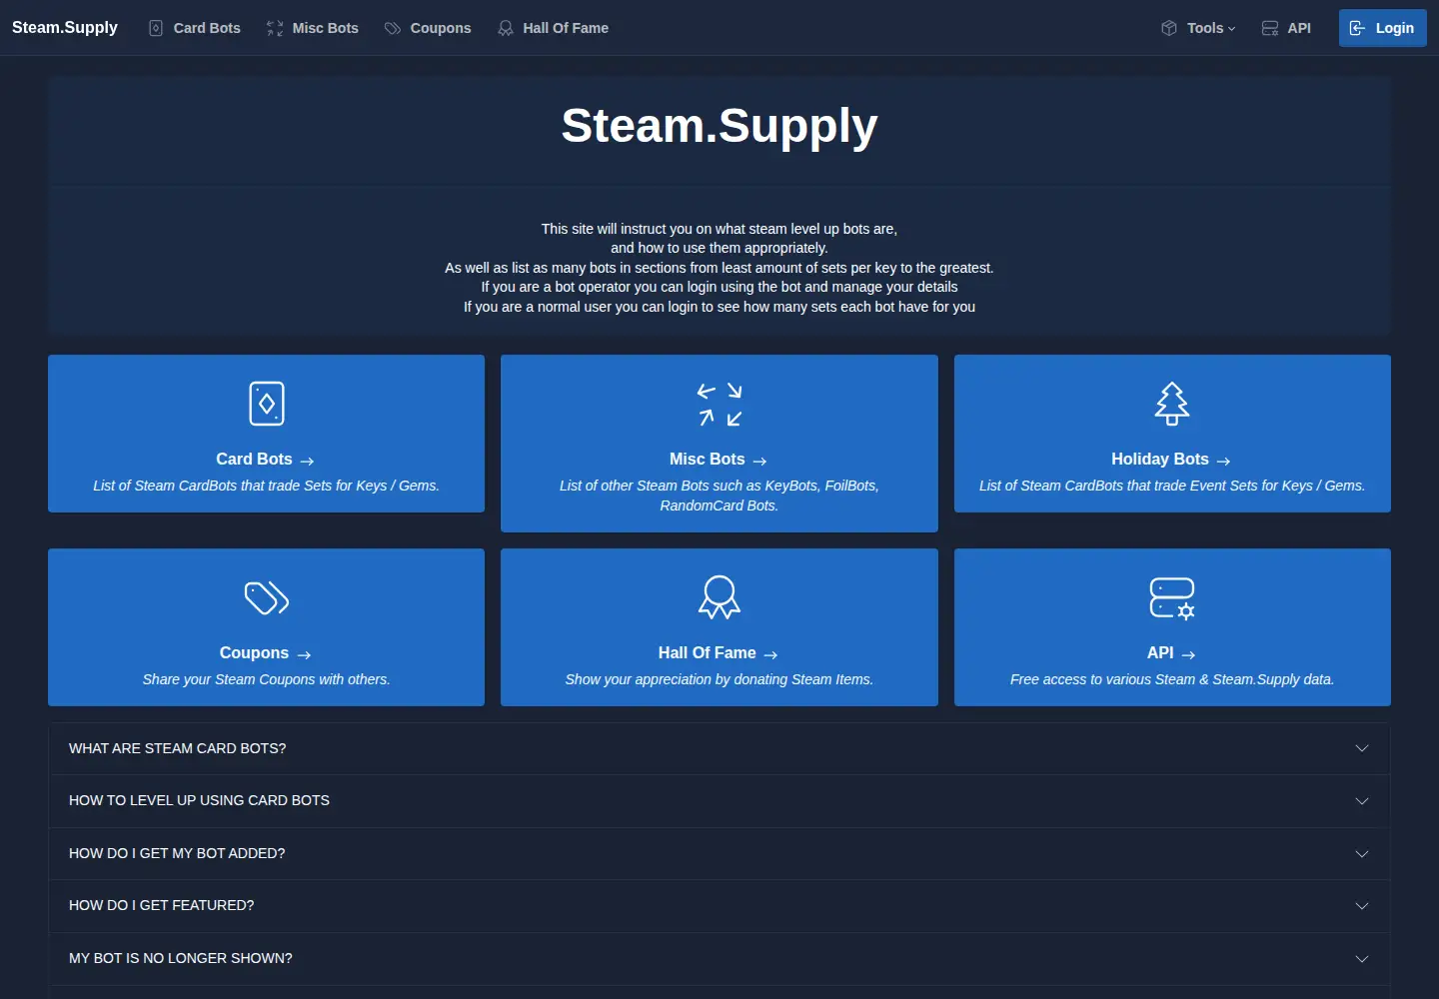Open Hall Of Fame in the top navigation

(x=553, y=28)
